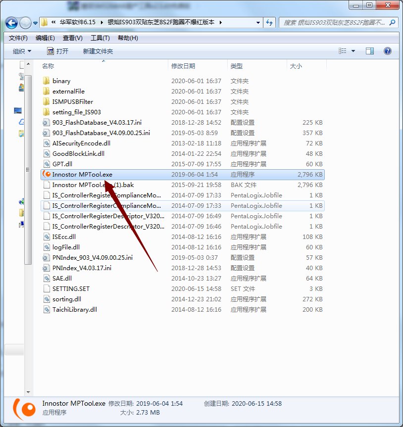Click the AISecurityEncode.dll file icon
The height and width of the screenshot is (427, 403).
click(x=47, y=143)
